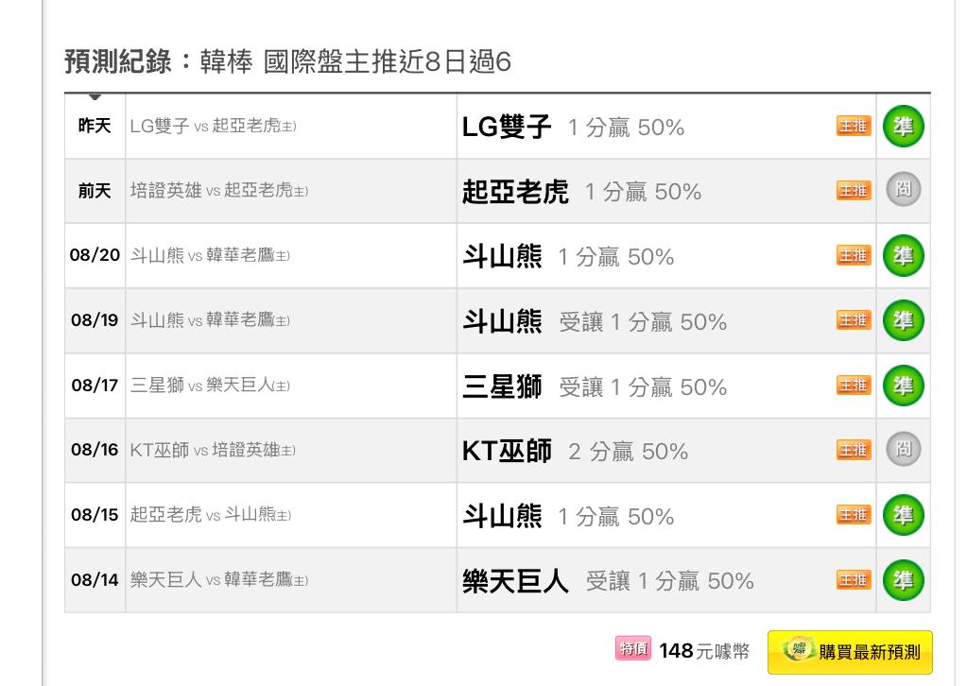
Task: Click the green 準 icon in the 08/17 row
Action: coord(904,386)
